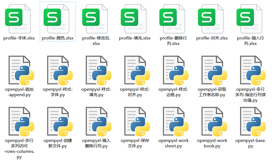The width and height of the screenshot is (272, 161).
Task: Click the filename label "profile-颜色.xlsx"
Action: pyautogui.click(x=57, y=38)
